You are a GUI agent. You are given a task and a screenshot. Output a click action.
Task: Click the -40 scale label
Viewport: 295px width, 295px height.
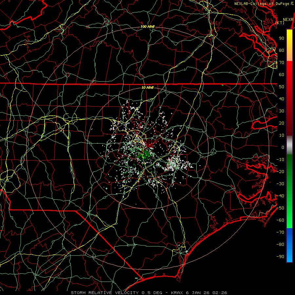280,196
